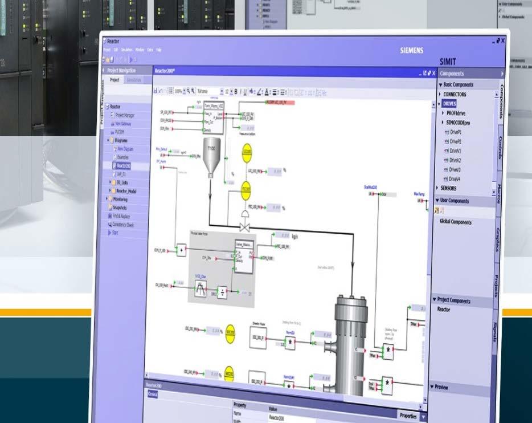Viewport: 532px width, 423px height.
Task: Click Global Components entry
Action: click(456, 222)
